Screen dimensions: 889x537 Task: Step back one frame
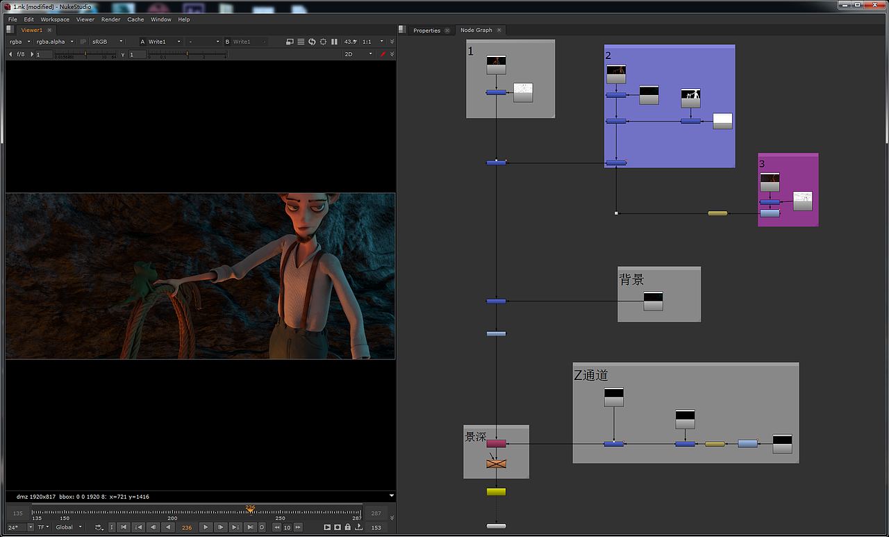coord(153,527)
